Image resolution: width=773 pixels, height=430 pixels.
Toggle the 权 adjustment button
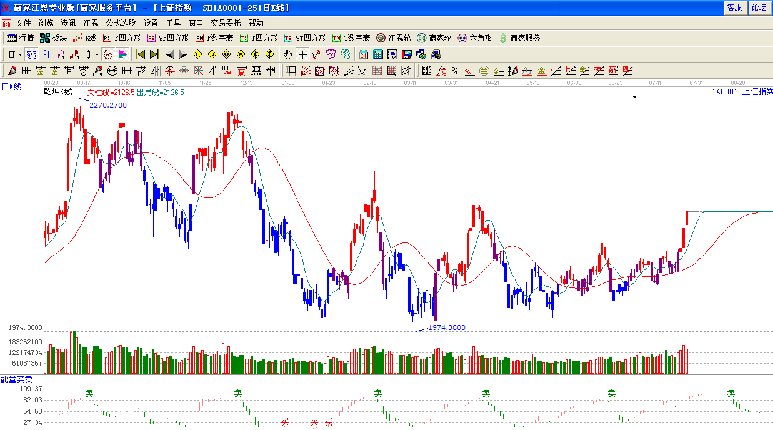coord(107,54)
